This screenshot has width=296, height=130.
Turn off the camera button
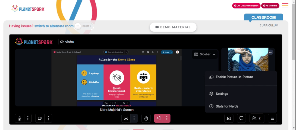(40, 118)
